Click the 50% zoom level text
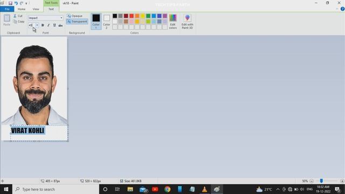This screenshot has height=194, width=345. click(305, 181)
